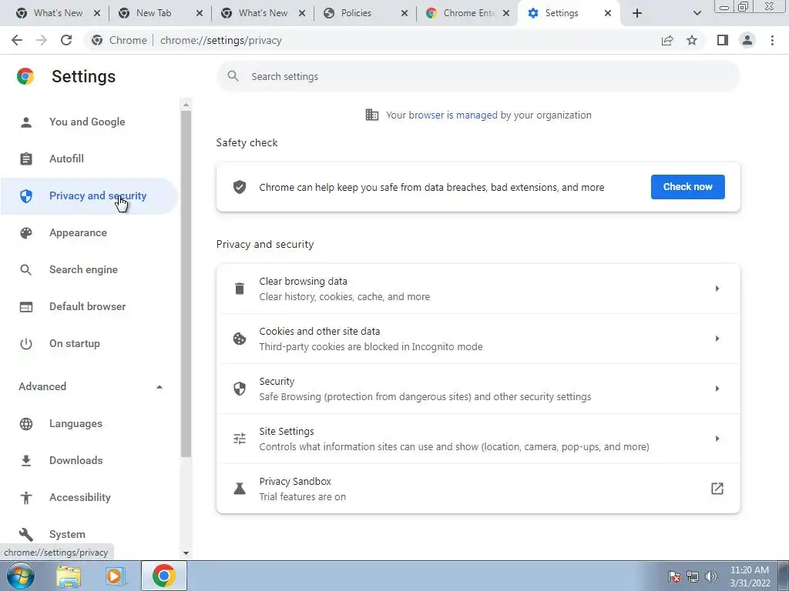Viewport: 789px width, 591px height.
Task: Click the sidebar scroll down arrow
Action: (186, 553)
